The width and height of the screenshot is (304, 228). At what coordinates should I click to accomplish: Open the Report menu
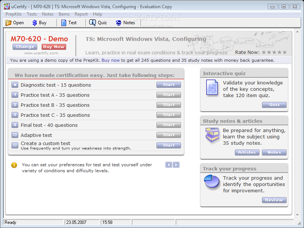point(81,14)
